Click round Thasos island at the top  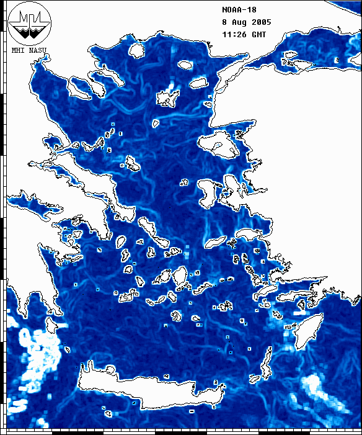(136, 50)
